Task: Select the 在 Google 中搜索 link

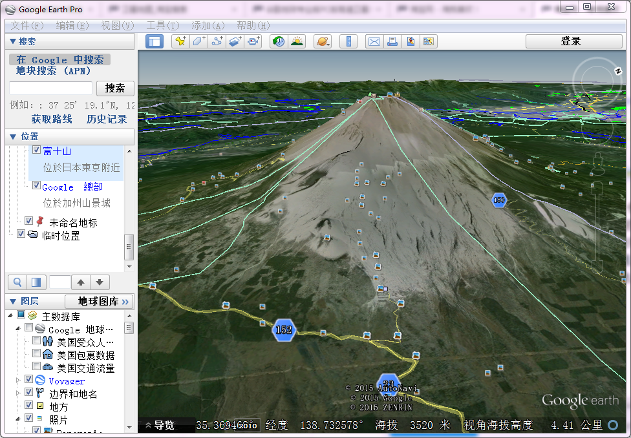Action: coord(60,59)
